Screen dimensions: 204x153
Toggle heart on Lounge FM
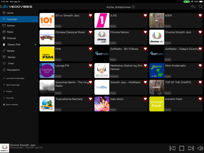pyautogui.click(x=91, y=65)
